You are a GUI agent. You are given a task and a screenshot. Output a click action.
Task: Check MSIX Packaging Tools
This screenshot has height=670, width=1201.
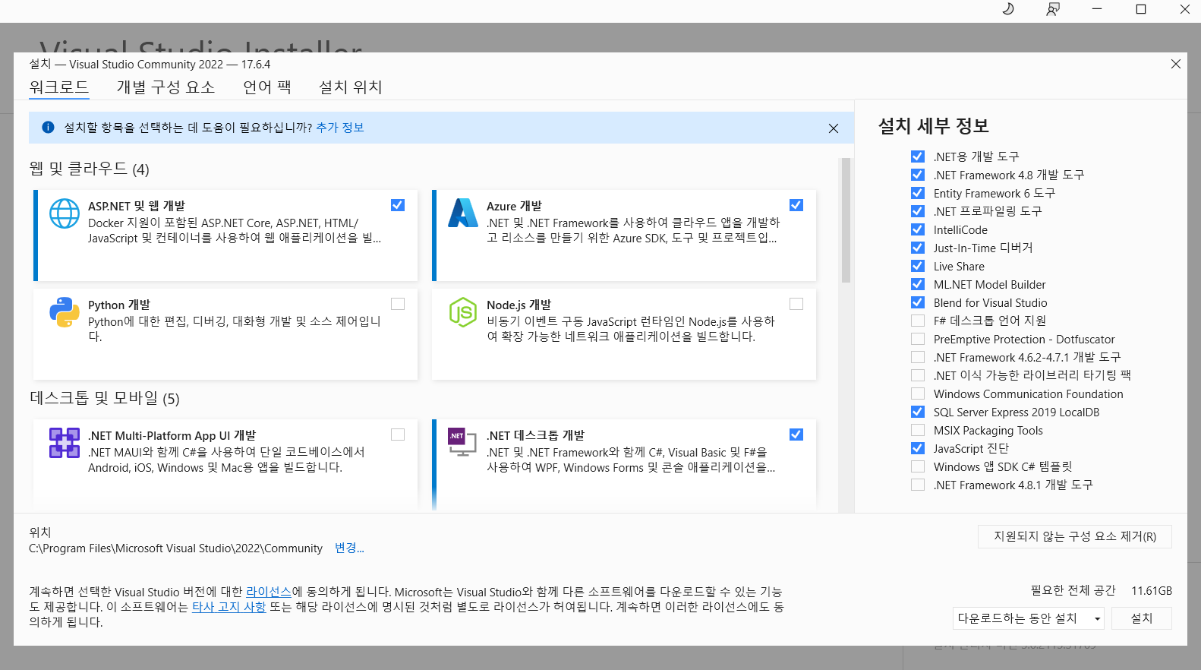tap(918, 430)
